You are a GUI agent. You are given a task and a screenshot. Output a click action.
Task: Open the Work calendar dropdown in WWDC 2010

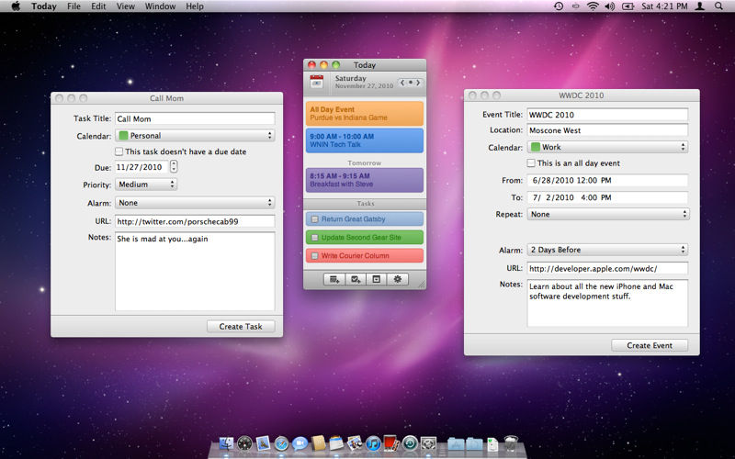pos(608,147)
